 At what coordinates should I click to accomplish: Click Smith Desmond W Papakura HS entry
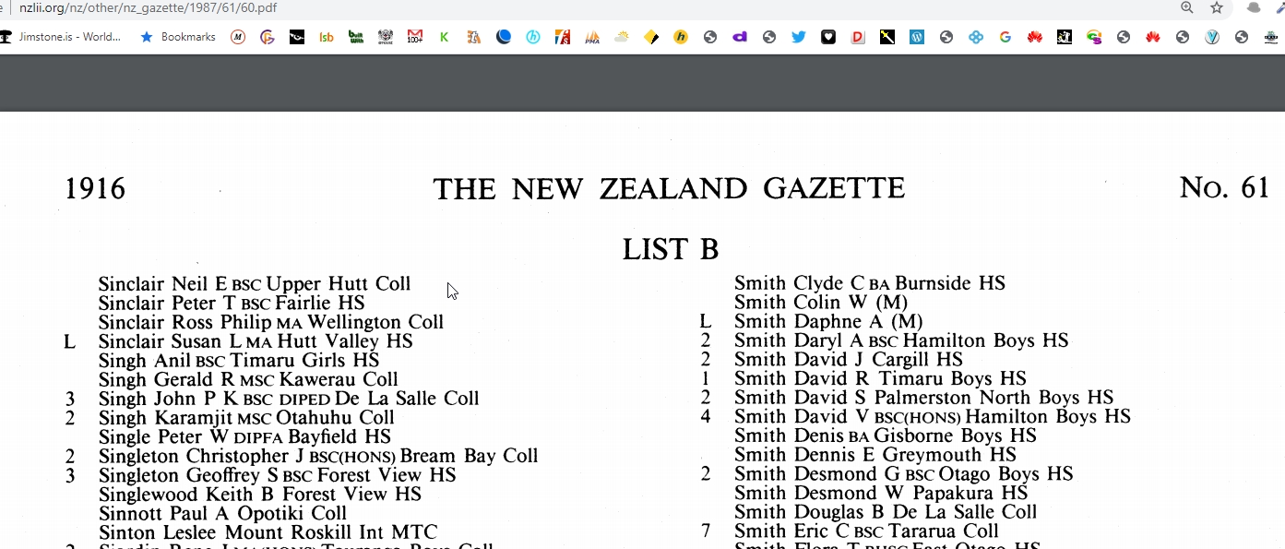pyautogui.click(x=881, y=493)
